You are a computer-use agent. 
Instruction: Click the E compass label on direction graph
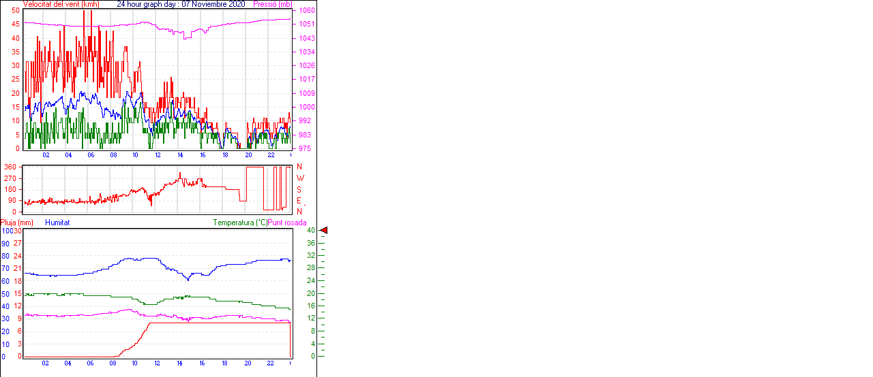(299, 201)
